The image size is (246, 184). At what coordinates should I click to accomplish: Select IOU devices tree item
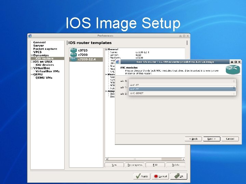45,65
